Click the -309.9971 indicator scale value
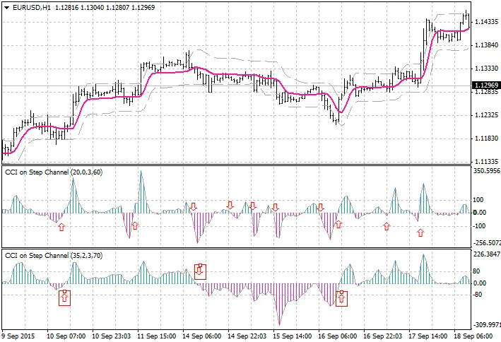501x342 pixels. (x=485, y=325)
